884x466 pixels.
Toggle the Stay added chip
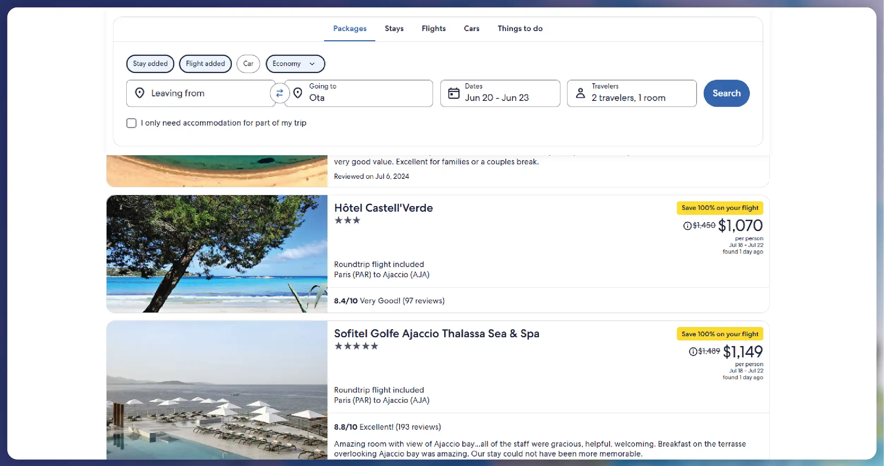coord(150,64)
